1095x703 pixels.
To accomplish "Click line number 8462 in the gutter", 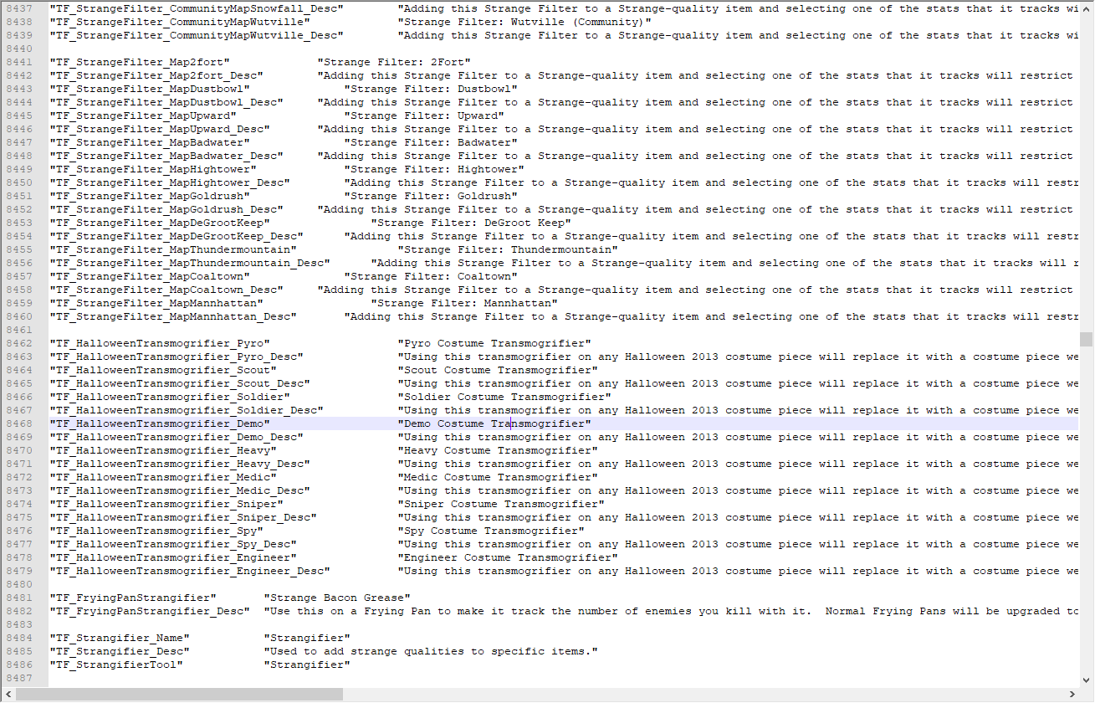I will coord(19,343).
